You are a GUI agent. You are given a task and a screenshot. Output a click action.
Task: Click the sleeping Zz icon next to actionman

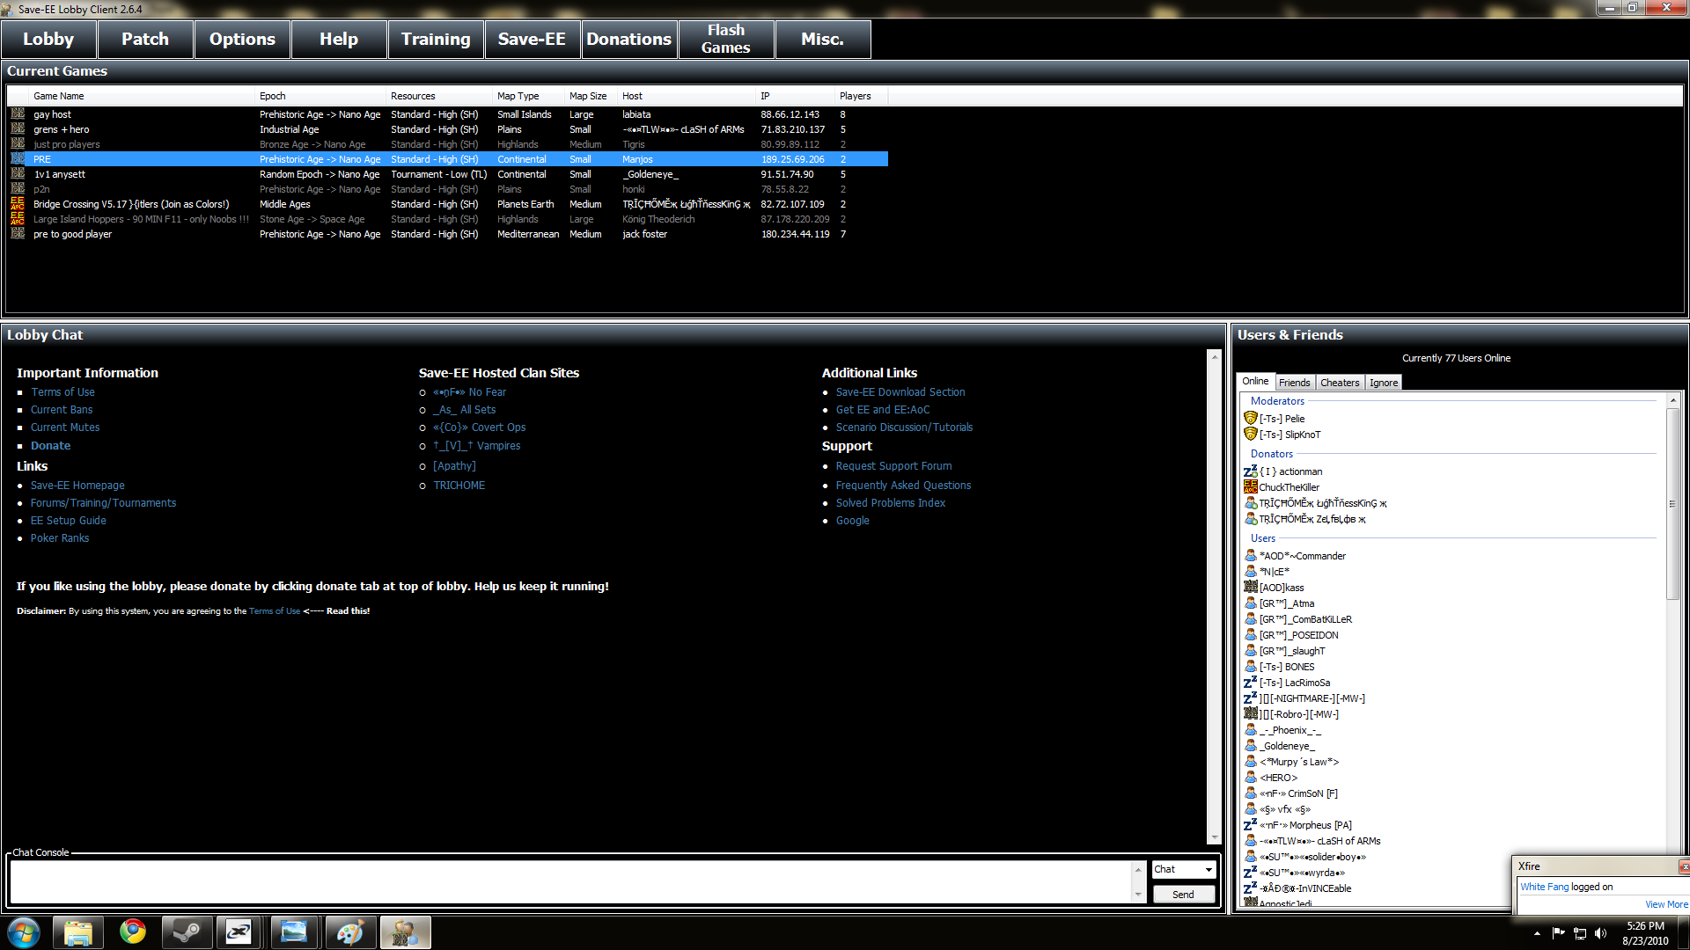[1250, 471]
